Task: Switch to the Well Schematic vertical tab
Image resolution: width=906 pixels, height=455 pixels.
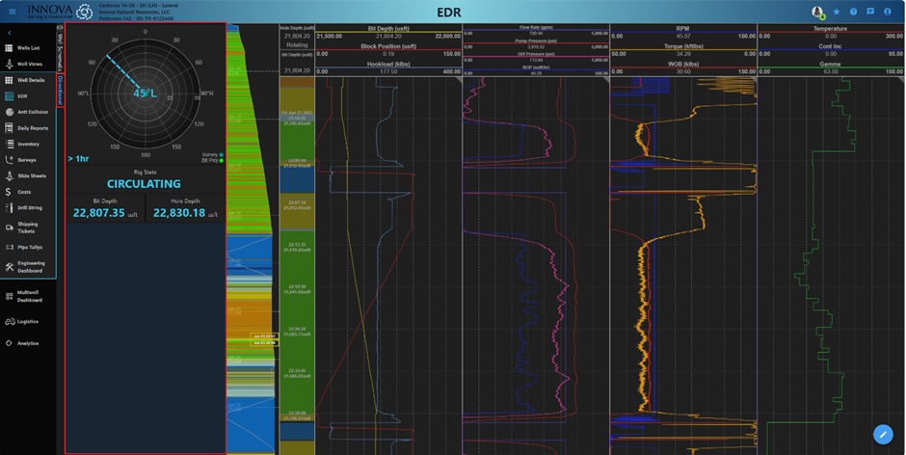Action: pyautogui.click(x=61, y=48)
